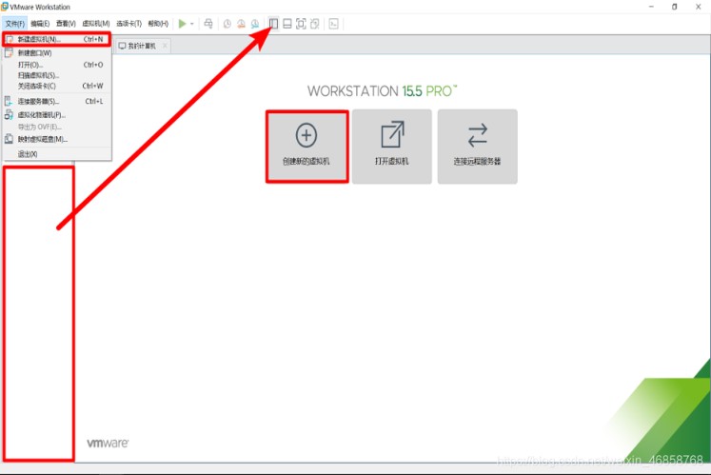Choose 退出(X) from the file menu
The image size is (711, 475).
pyautogui.click(x=57, y=154)
